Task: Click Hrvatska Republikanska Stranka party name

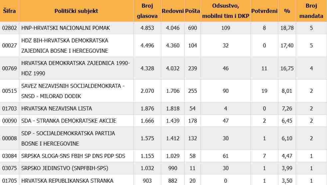Action: tap(67, 181)
